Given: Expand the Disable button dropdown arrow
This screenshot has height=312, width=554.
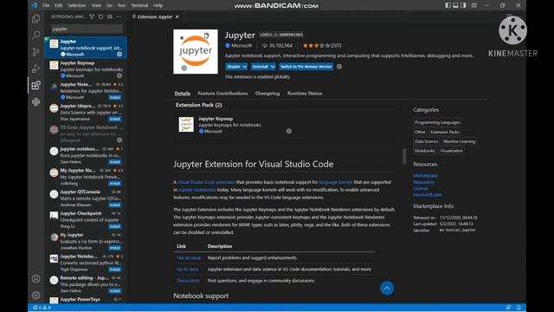Looking at the screenshot, I should (x=244, y=67).
